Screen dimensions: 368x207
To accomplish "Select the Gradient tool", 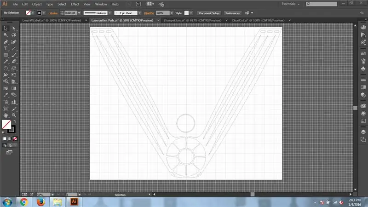I will (x=14, y=88).
